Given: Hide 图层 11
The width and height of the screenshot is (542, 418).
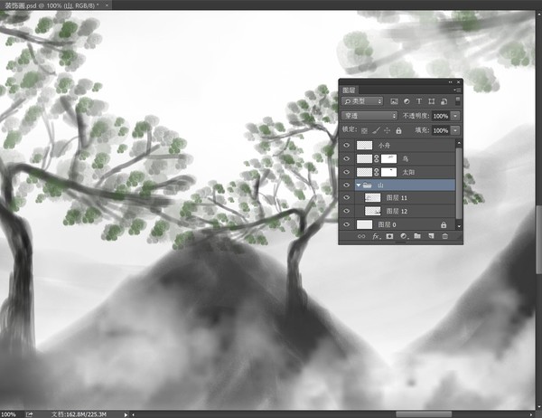Looking at the screenshot, I should point(347,198).
